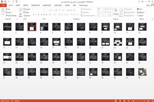Viewport: 154px width, 102px height.
Task: Open the Shape Fill dropdown
Action: tap(128, 9)
